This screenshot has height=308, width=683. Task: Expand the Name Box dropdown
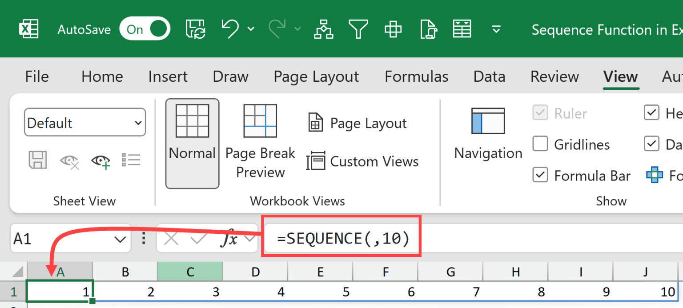120,239
